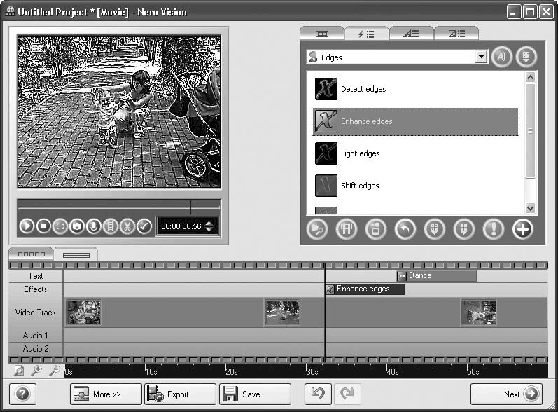Click the Stop playback button
This screenshot has height=412, width=558.
43,226
